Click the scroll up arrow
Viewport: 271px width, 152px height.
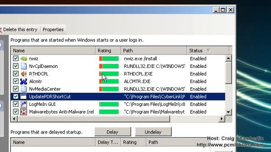coord(228,58)
